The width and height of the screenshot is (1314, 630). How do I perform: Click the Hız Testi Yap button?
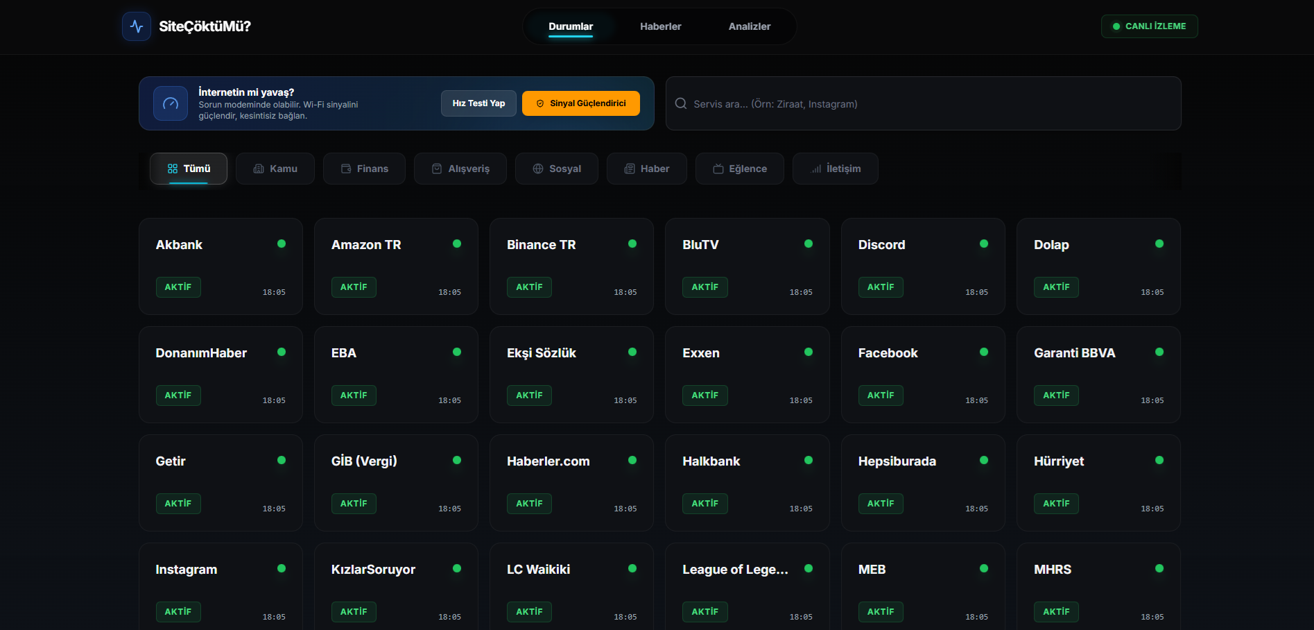coord(478,103)
